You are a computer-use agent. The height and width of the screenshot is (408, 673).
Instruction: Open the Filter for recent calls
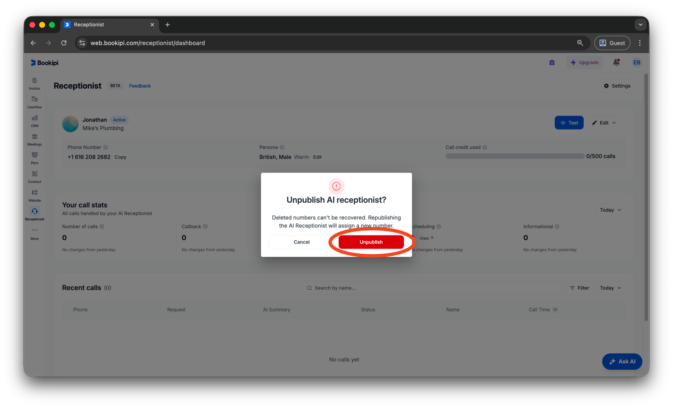coord(579,288)
